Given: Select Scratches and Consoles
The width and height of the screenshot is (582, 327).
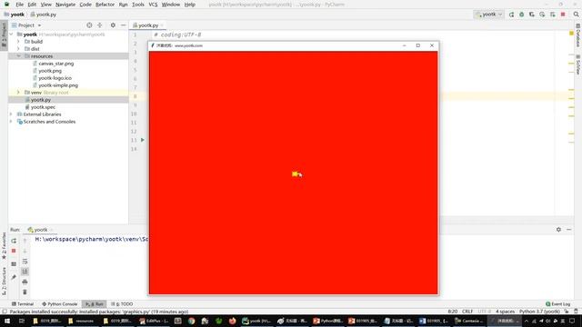Looking at the screenshot, I should point(49,122).
